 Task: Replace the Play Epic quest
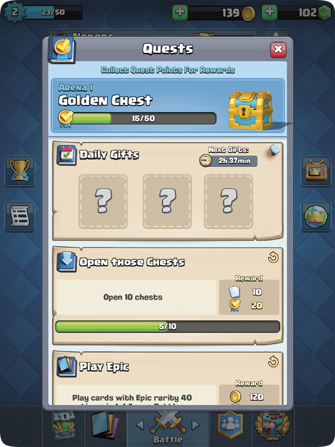[x=273, y=362]
